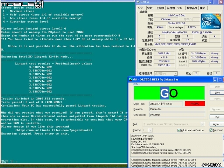This screenshot has width=224, height=168.
Task: Click the CPU-Z title bar icon
Action: (x=138, y=2)
